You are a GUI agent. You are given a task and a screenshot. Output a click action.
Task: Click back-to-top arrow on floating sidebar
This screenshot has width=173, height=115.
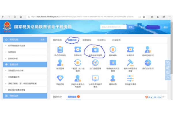[168, 78]
